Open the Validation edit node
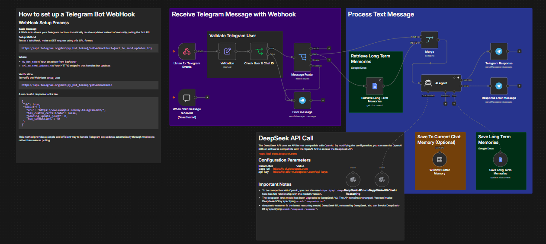This screenshot has height=244, width=546. coord(227,51)
